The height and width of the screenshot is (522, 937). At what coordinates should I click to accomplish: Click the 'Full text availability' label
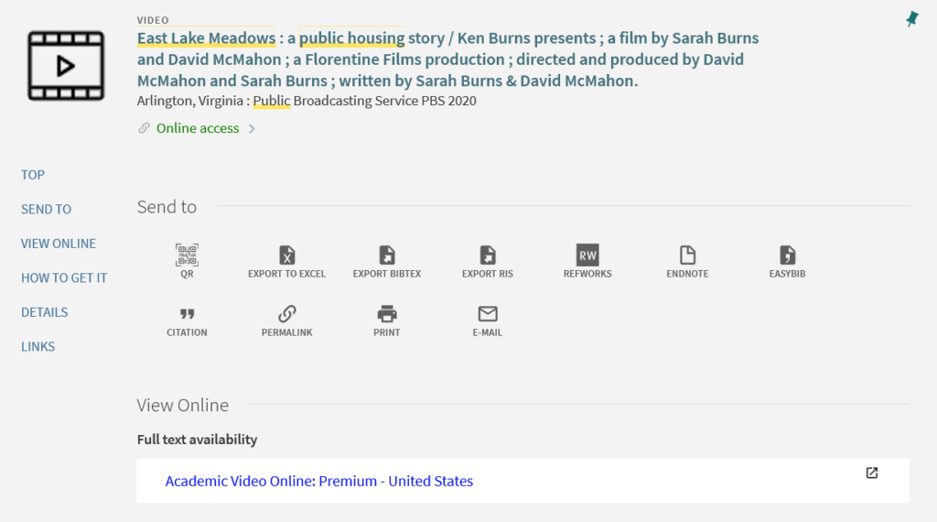[198, 440]
